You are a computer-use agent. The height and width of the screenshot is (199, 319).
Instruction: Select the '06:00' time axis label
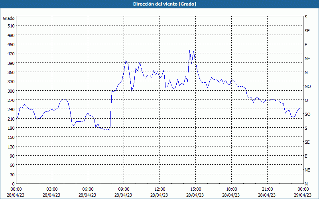pos(88,189)
